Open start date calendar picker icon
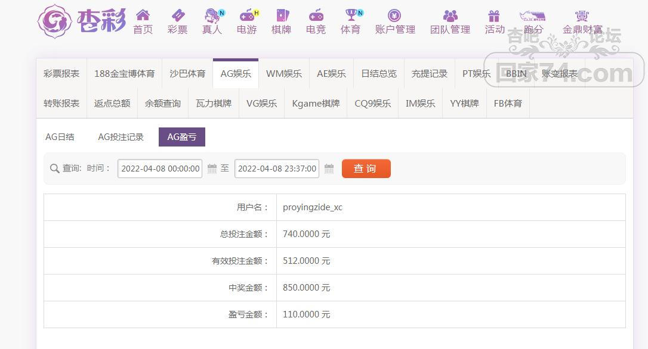 coord(212,169)
